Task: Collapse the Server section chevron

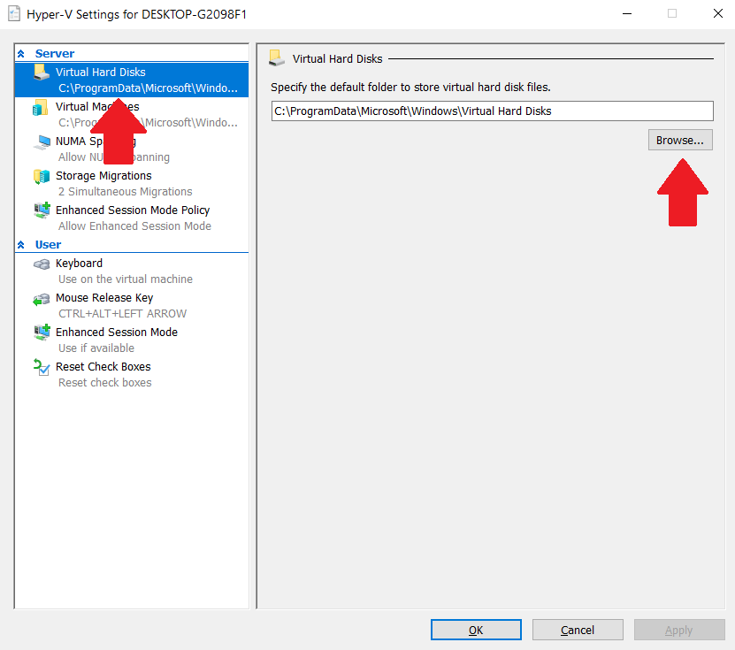Action: pyautogui.click(x=21, y=53)
